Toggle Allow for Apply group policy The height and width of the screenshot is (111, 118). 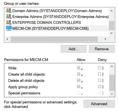tap(79, 87)
